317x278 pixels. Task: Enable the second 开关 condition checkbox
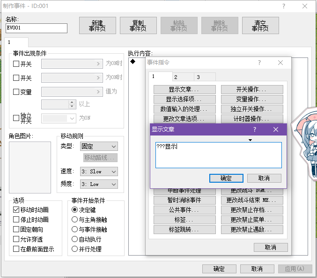[16, 78]
